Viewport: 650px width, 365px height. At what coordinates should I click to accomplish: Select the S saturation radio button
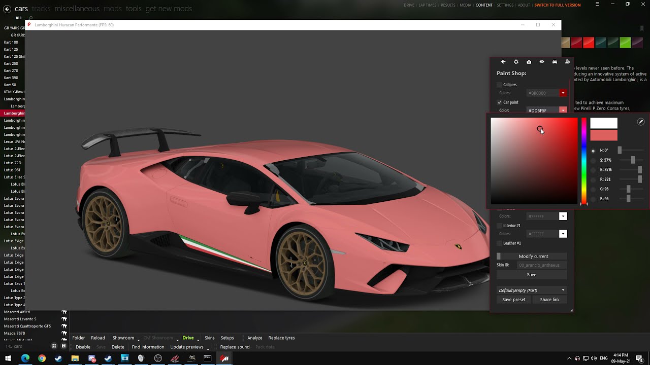(593, 160)
